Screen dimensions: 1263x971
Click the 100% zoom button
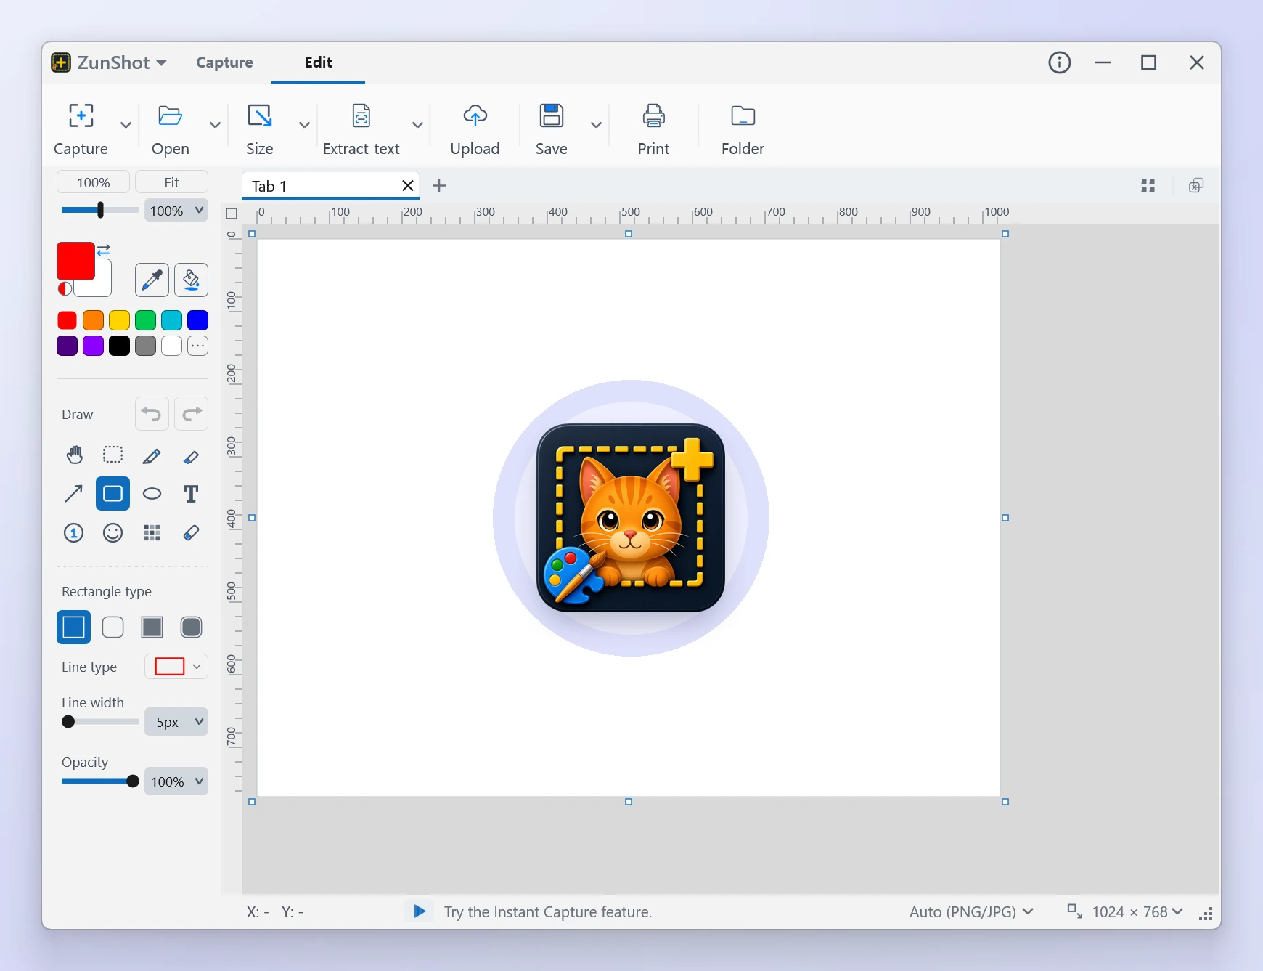(x=93, y=182)
